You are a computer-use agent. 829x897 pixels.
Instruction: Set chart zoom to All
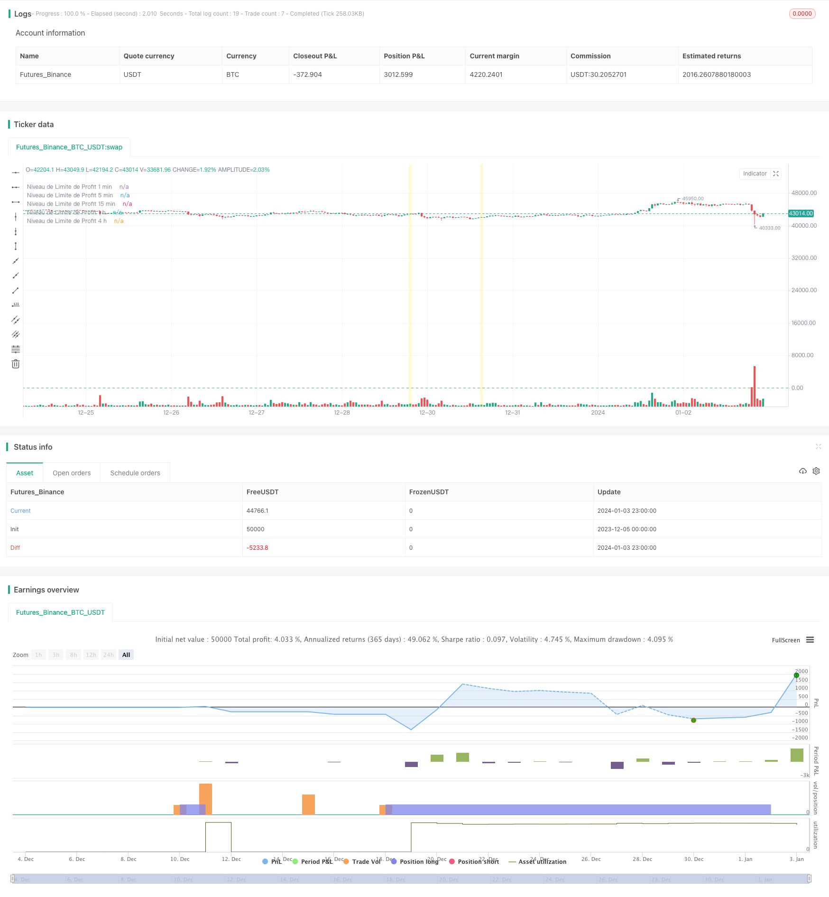click(x=126, y=655)
